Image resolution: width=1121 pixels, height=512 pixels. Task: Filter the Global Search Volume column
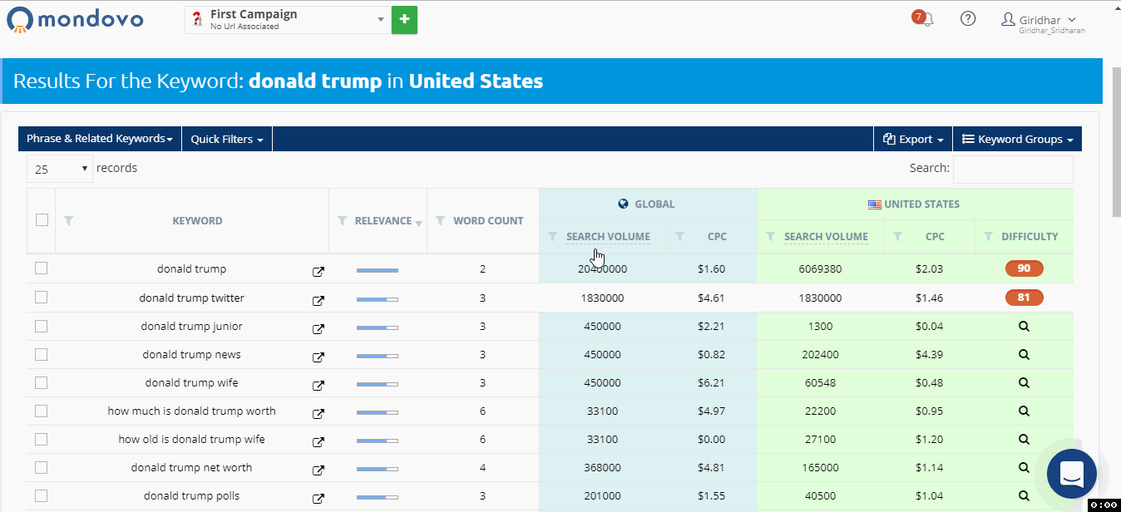coord(553,236)
